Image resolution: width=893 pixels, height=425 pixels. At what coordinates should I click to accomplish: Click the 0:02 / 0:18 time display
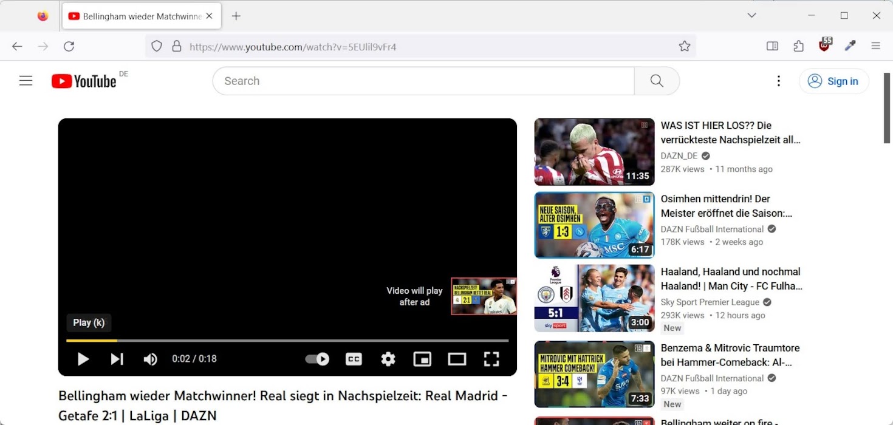click(194, 359)
